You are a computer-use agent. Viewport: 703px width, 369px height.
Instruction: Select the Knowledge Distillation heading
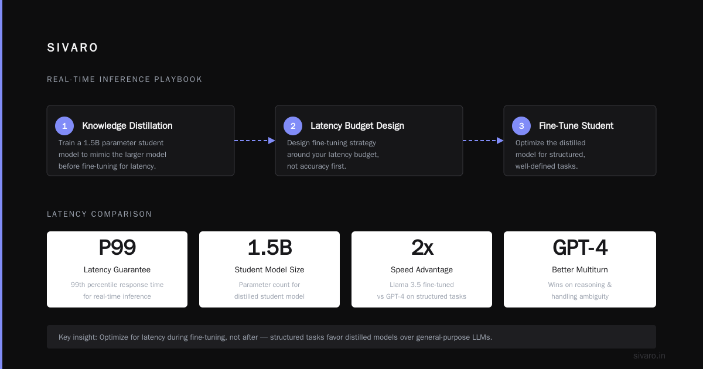click(127, 126)
